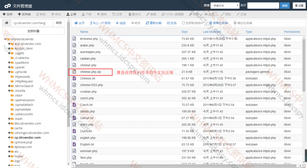Expand the #public_html folder
This screenshot has height=168, width=307.
tap(9, 49)
